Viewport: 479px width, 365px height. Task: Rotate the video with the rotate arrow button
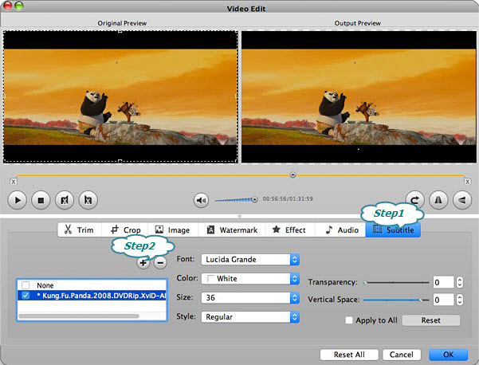pyautogui.click(x=415, y=200)
